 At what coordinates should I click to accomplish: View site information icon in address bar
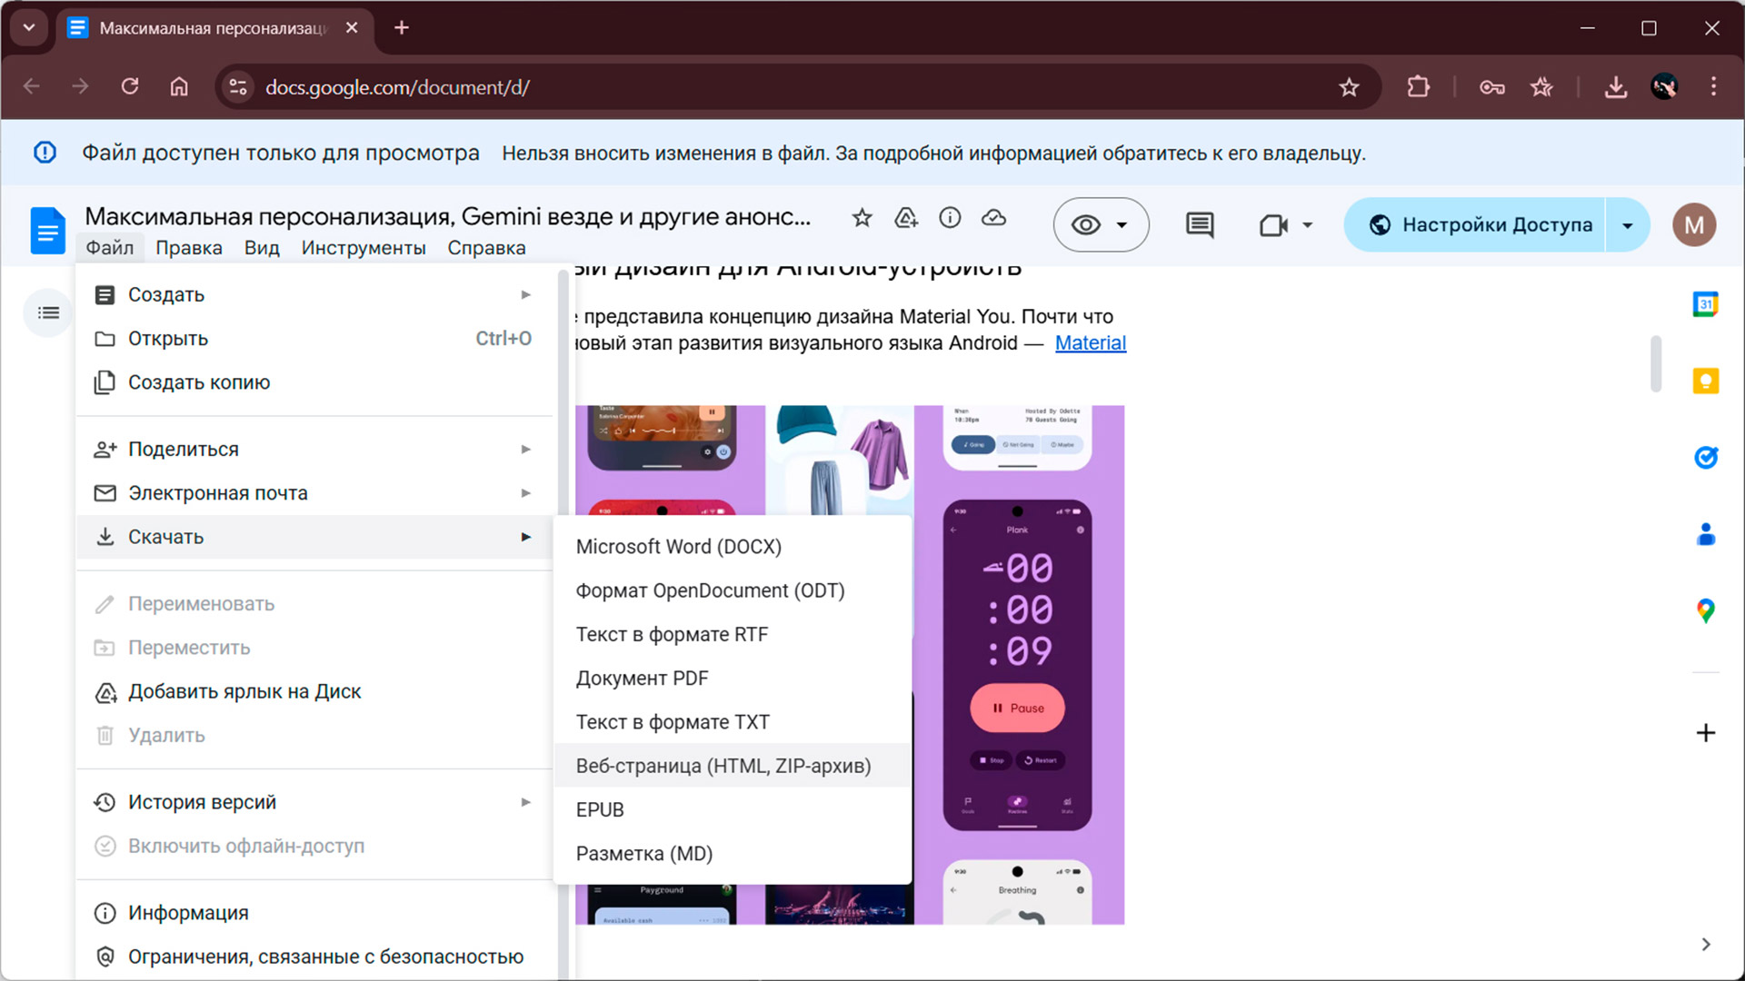[x=238, y=87]
